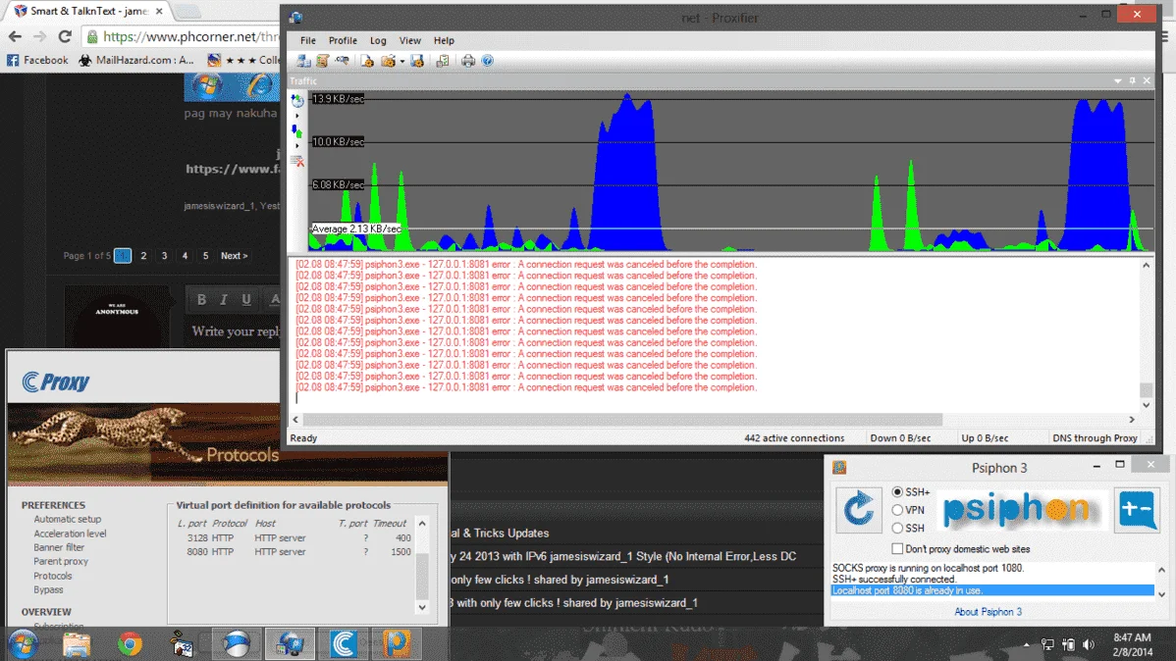Image resolution: width=1176 pixels, height=661 pixels.
Task: Click the Psiphon taskbar icon
Action: pyautogui.click(x=397, y=643)
